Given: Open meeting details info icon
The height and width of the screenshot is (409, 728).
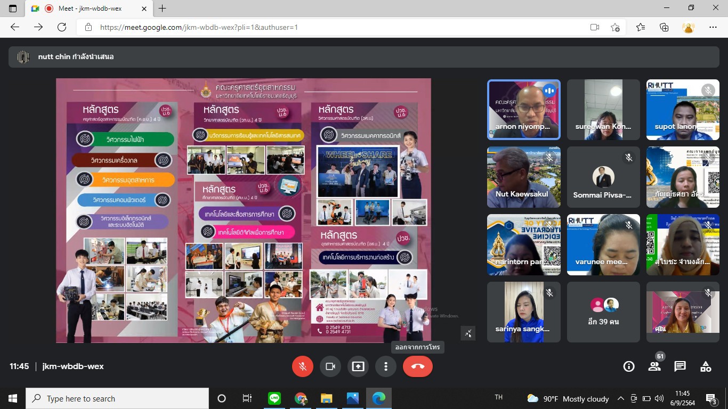Looking at the screenshot, I should pos(629,366).
